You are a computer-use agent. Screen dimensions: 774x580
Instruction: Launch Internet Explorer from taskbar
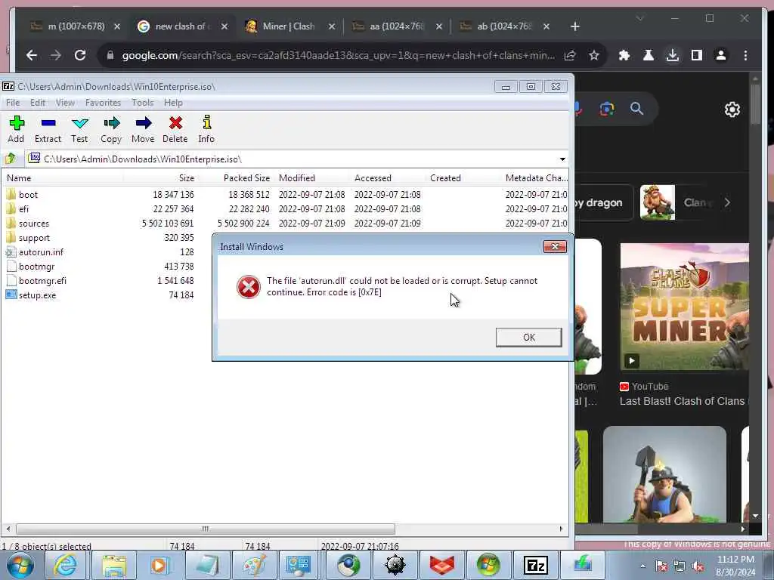(65, 565)
